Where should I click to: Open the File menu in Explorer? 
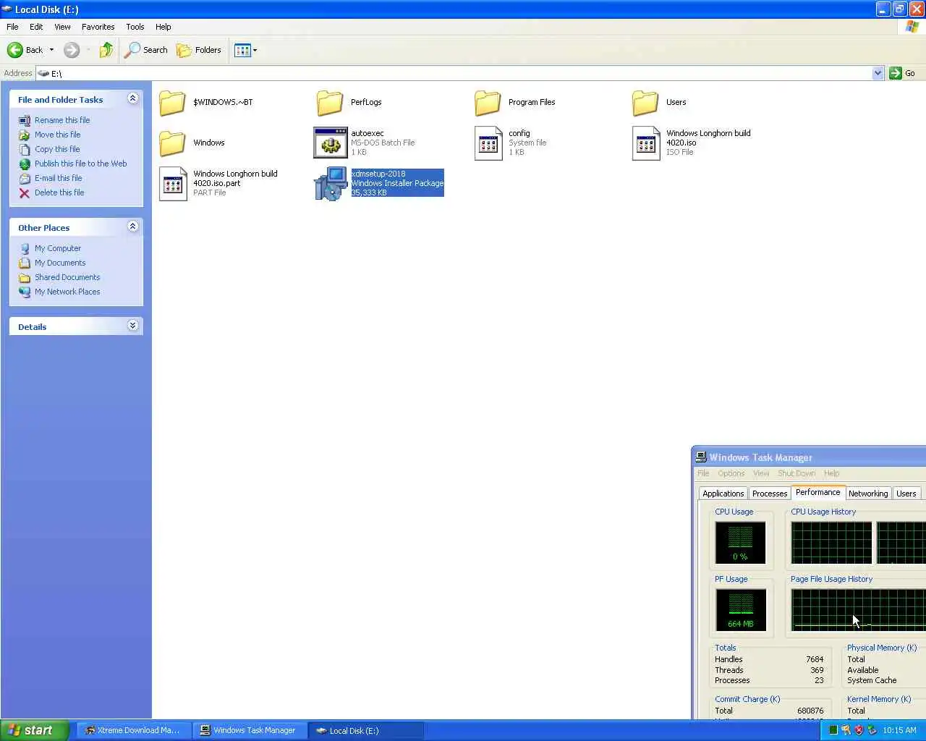pos(12,27)
